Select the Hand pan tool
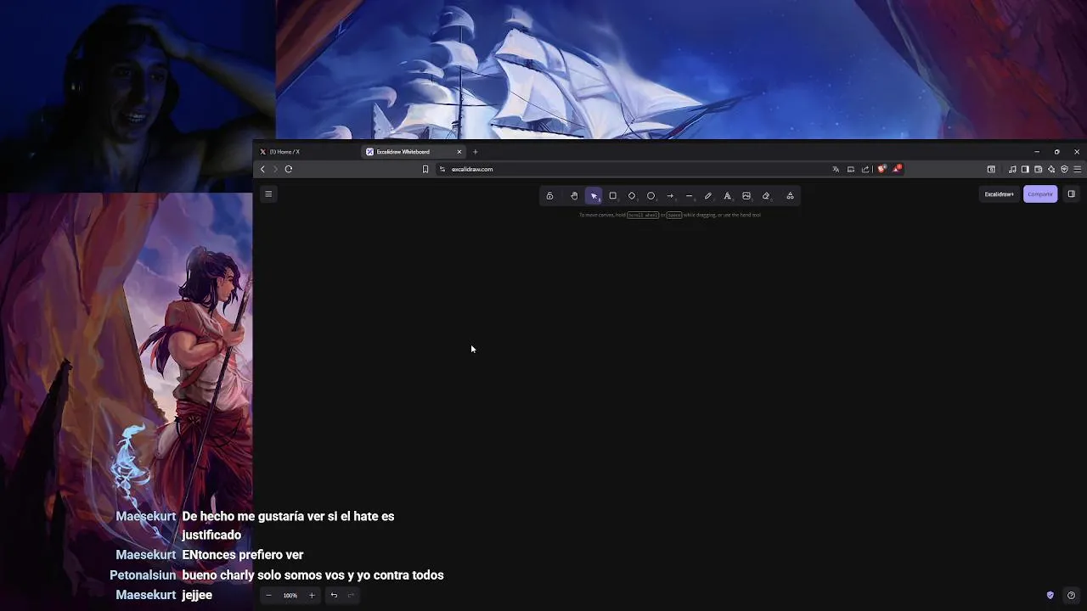 click(x=574, y=196)
